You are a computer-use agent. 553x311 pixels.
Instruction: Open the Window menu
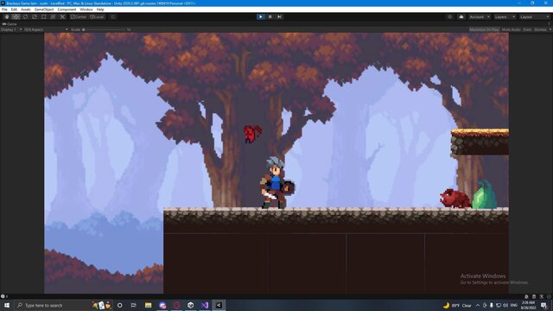pyautogui.click(x=86, y=10)
